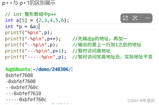Click the heading text 'p++与 p+1的区别展示'
Image resolution: width=159 pixels, height=105 pixels.
[29, 3]
